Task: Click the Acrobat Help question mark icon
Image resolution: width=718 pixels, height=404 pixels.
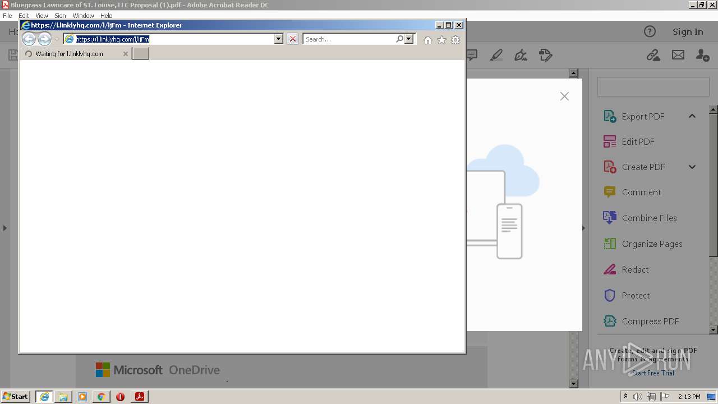Action: point(650,31)
